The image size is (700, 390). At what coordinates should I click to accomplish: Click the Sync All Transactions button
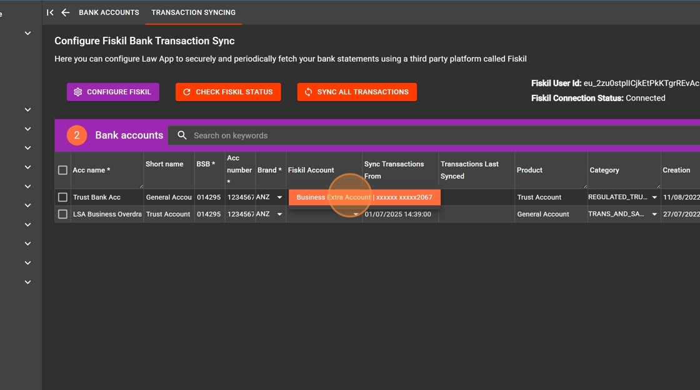click(x=357, y=92)
